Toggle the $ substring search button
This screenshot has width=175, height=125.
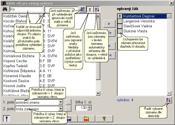90,9
